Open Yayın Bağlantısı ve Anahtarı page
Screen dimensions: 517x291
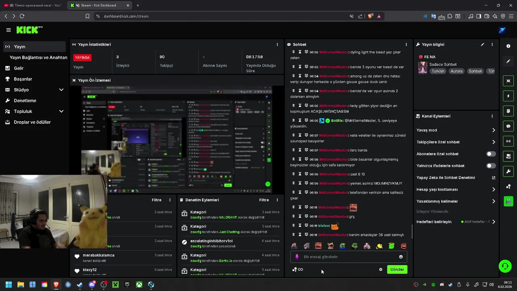click(38, 57)
